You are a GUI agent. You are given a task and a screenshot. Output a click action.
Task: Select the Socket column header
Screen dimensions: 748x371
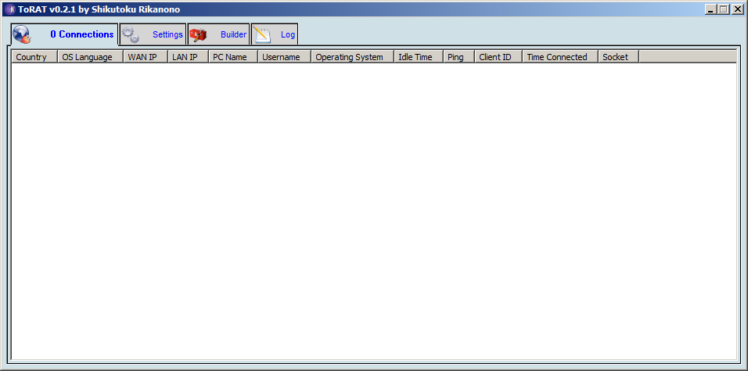coord(617,57)
